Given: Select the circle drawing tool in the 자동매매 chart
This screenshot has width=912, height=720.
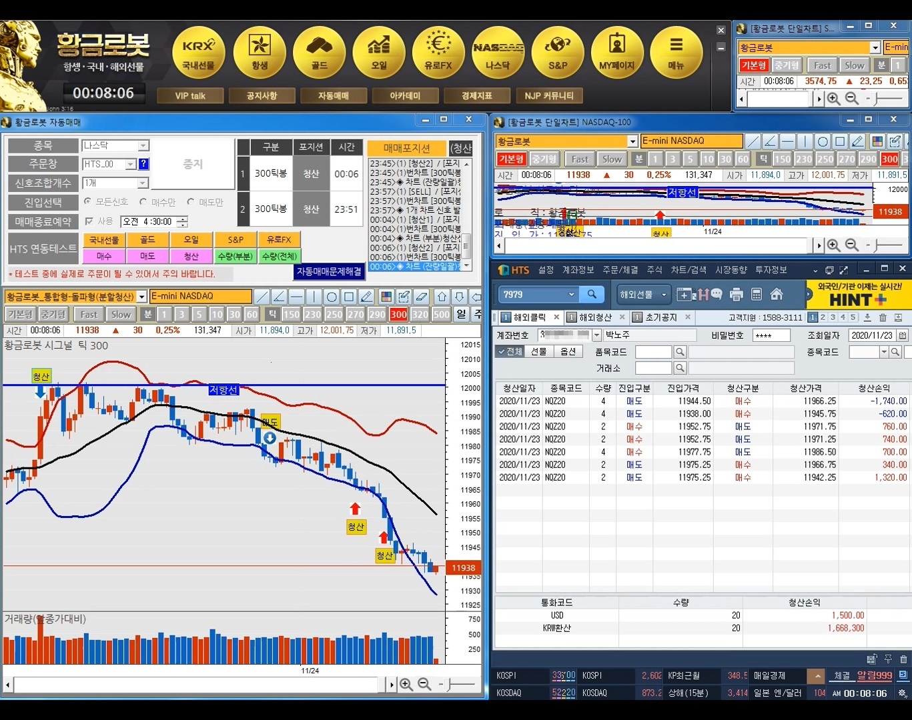Looking at the screenshot, I should click(x=332, y=297).
